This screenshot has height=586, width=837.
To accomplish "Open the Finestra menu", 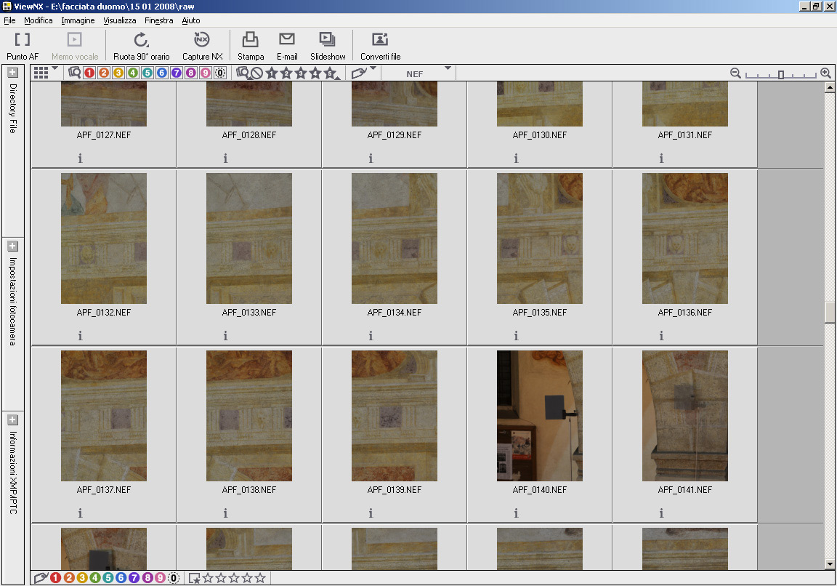I will [158, 20].
